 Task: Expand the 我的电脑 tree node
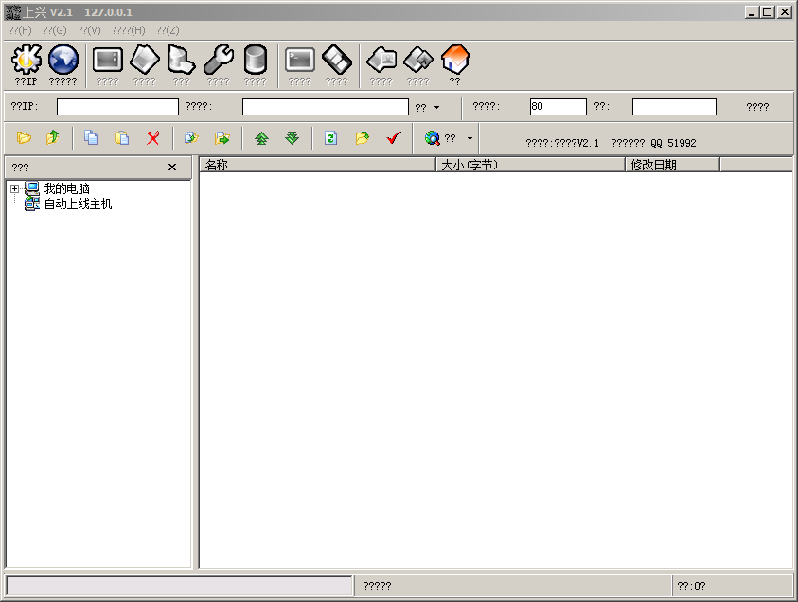[x=14, y=189]
